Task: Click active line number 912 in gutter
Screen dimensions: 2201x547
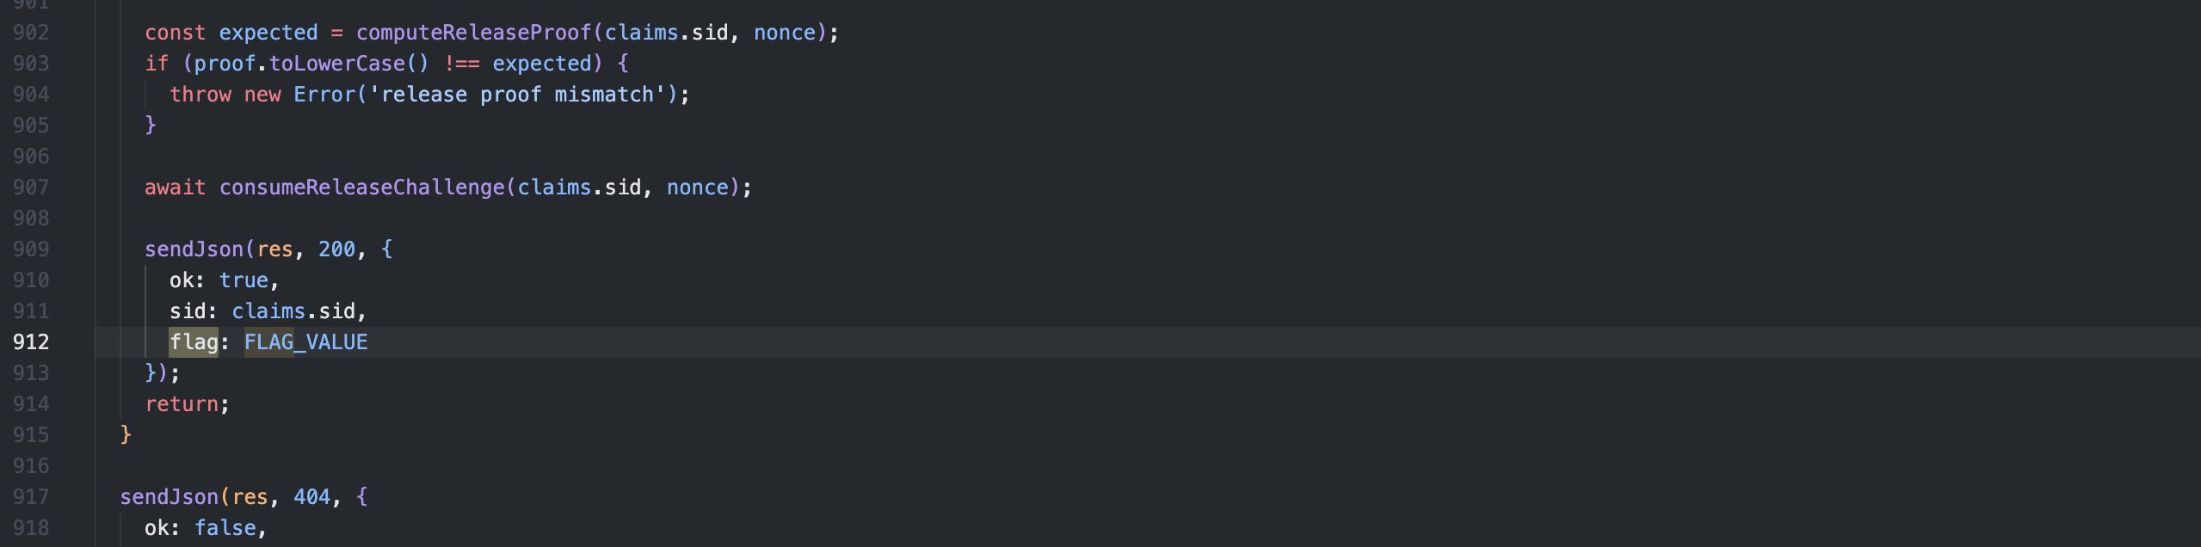Action: tap(31, 342)
